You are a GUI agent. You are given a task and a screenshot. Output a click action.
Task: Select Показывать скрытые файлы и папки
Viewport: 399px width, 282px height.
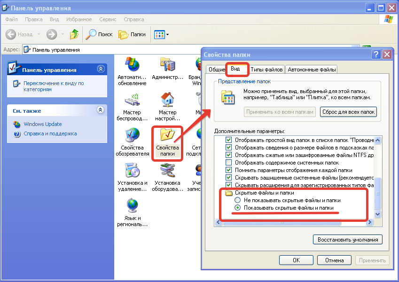[x=238, y=208]
